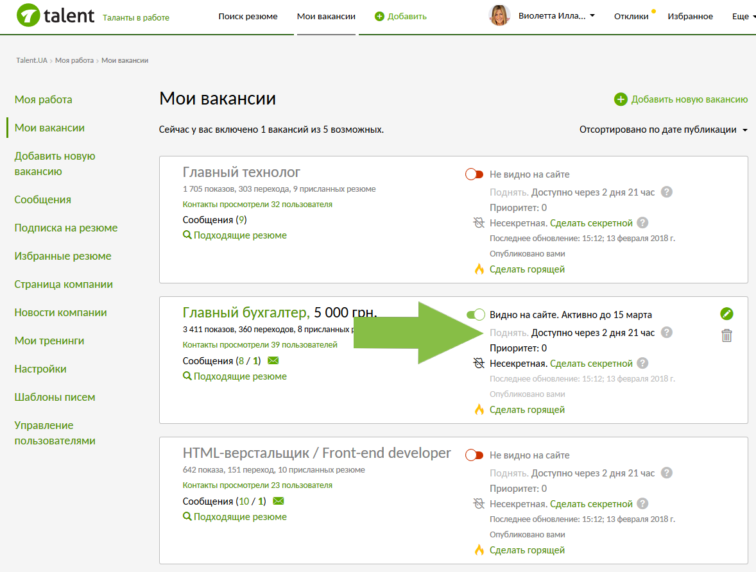
Task: Edit Главный бухгалтер vacancy with pencil icon
Action: coord(726,314)
